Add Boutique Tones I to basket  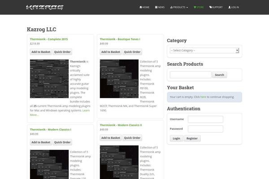tap(111, 52)
